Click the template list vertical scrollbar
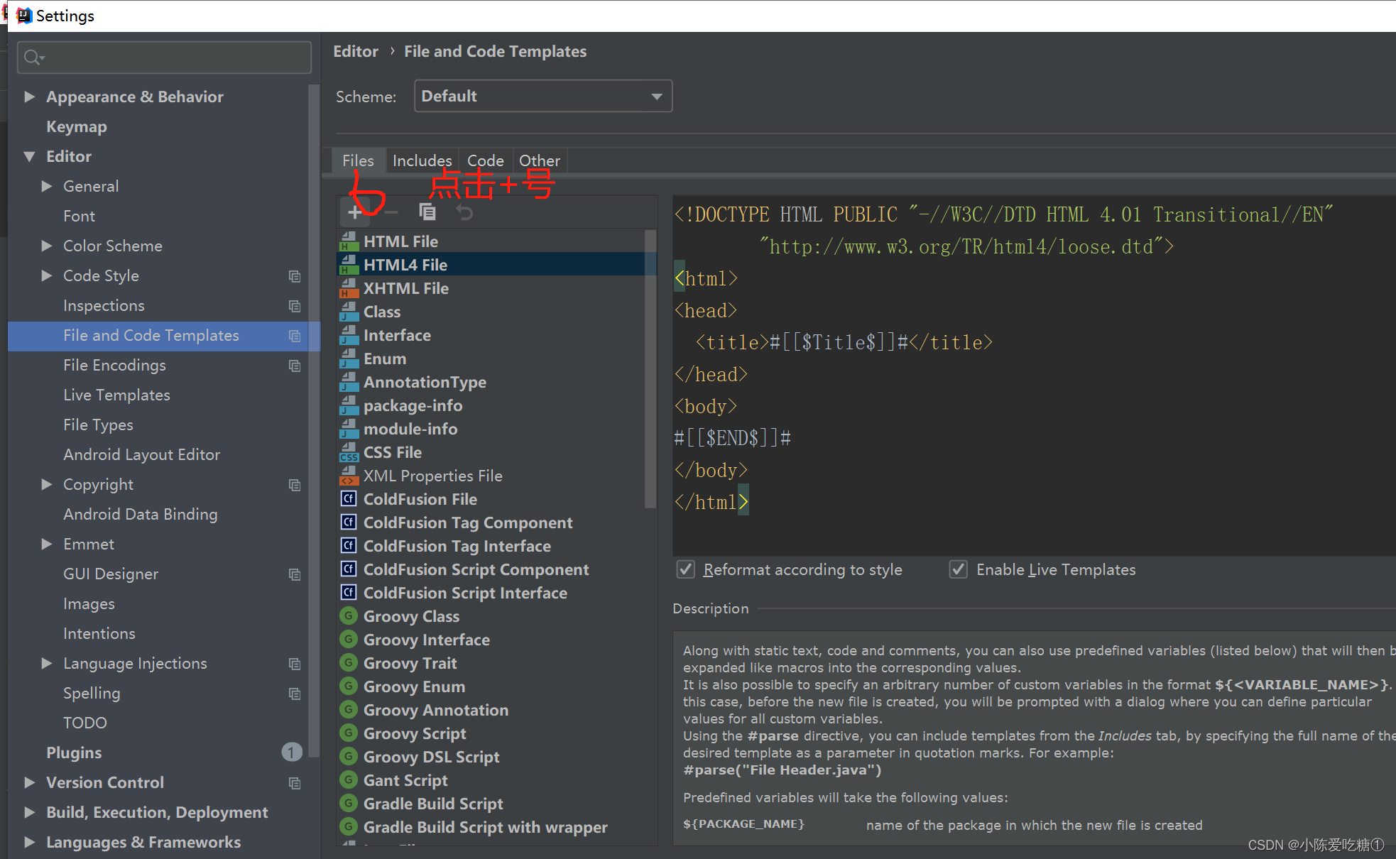 pyautogui.click(x=650, y=369)
